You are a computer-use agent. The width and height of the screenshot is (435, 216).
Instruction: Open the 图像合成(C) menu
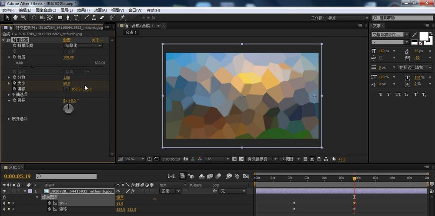point(46,10)
